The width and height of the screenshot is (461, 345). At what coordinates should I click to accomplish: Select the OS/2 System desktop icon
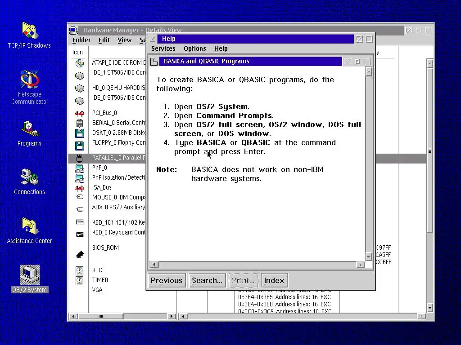click(29, 275)
